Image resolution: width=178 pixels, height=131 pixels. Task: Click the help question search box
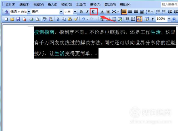click(x=170, y=4)
